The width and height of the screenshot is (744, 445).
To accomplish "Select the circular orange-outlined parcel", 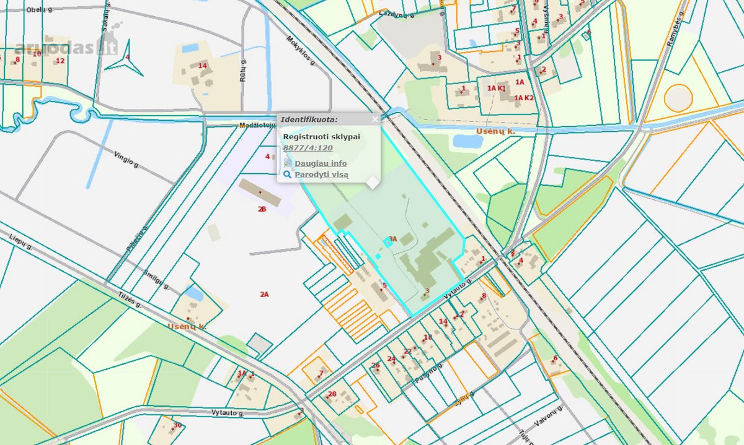I will (x=678, y=98).
